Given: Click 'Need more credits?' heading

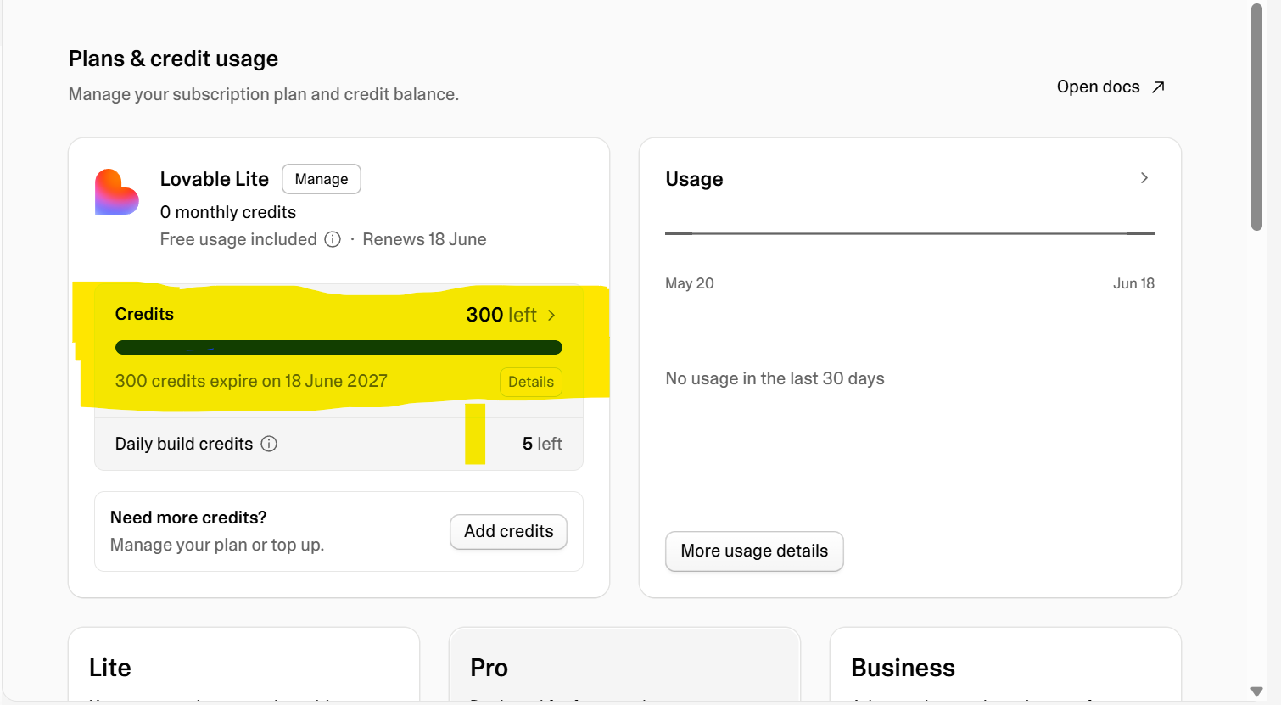Looking at the screenshot, I should pos(188,518).
